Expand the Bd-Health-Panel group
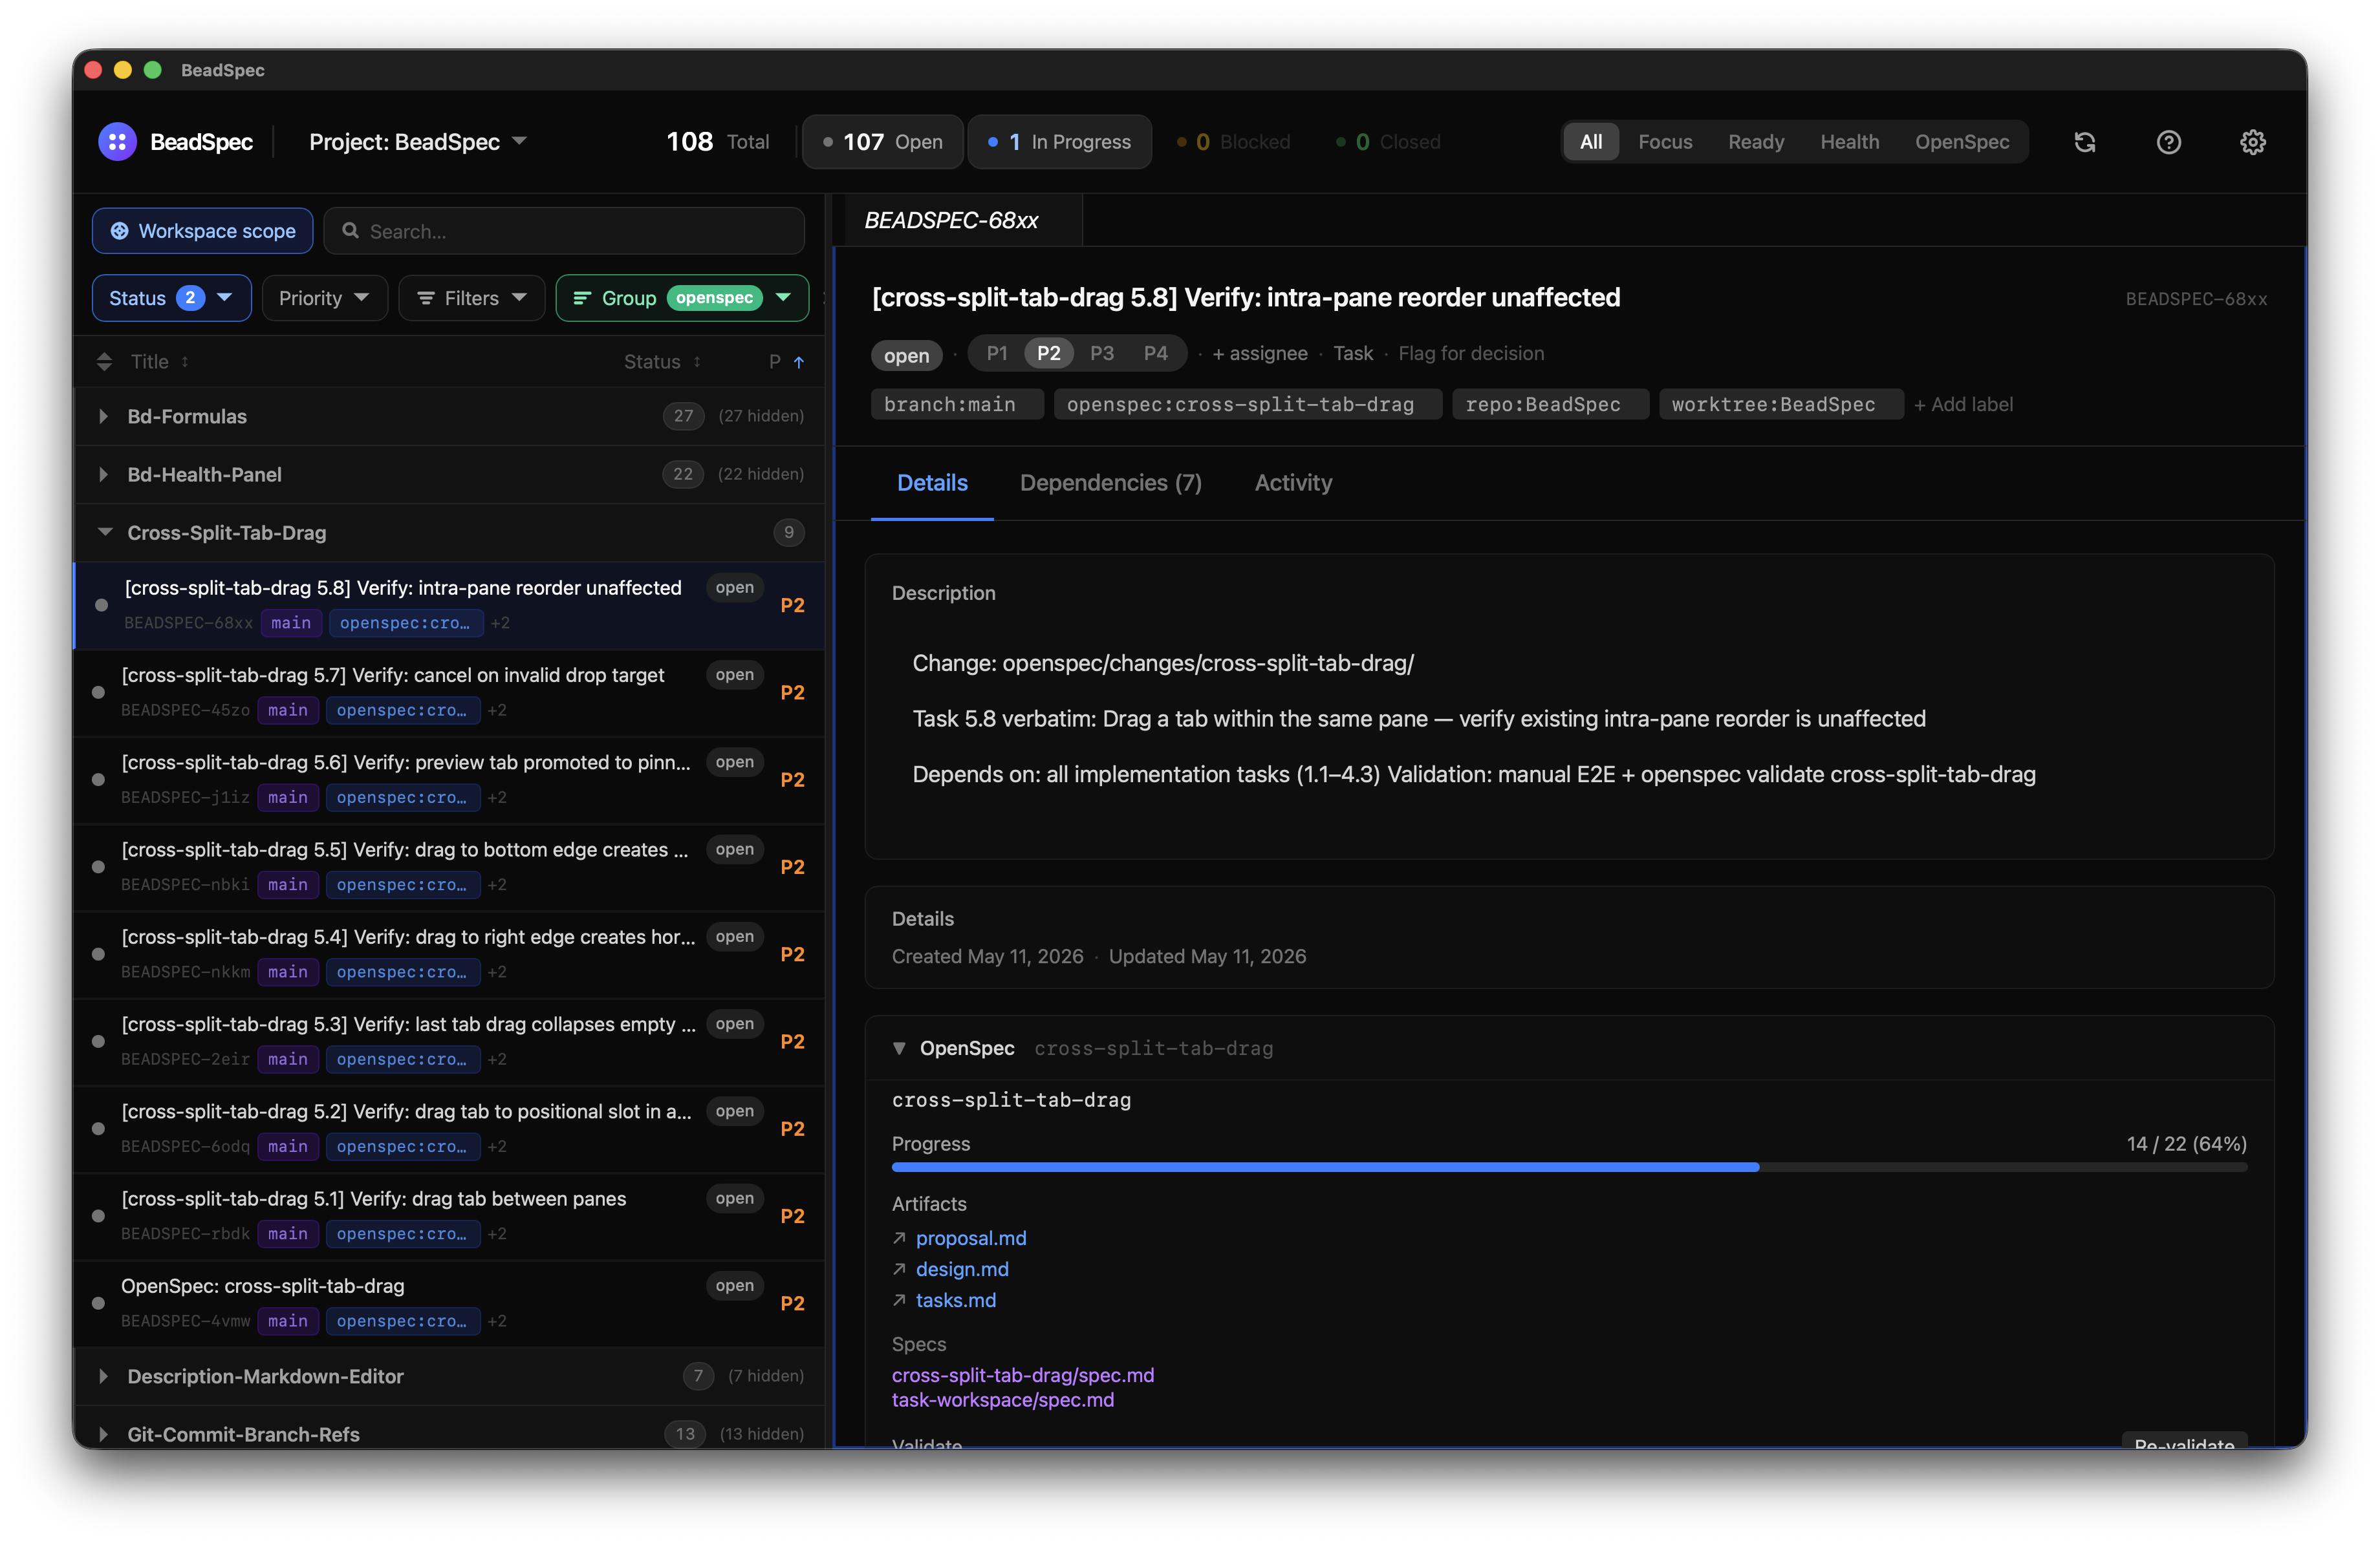Viewport: 2380px width, 1545px height. [104, 474]
